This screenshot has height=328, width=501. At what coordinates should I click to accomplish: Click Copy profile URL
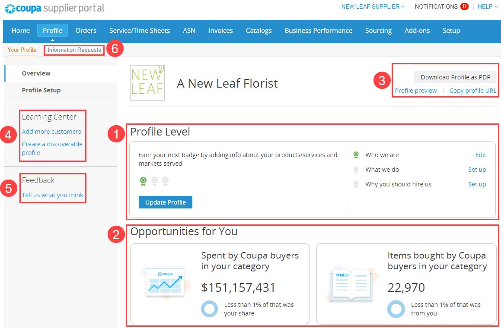472,91
